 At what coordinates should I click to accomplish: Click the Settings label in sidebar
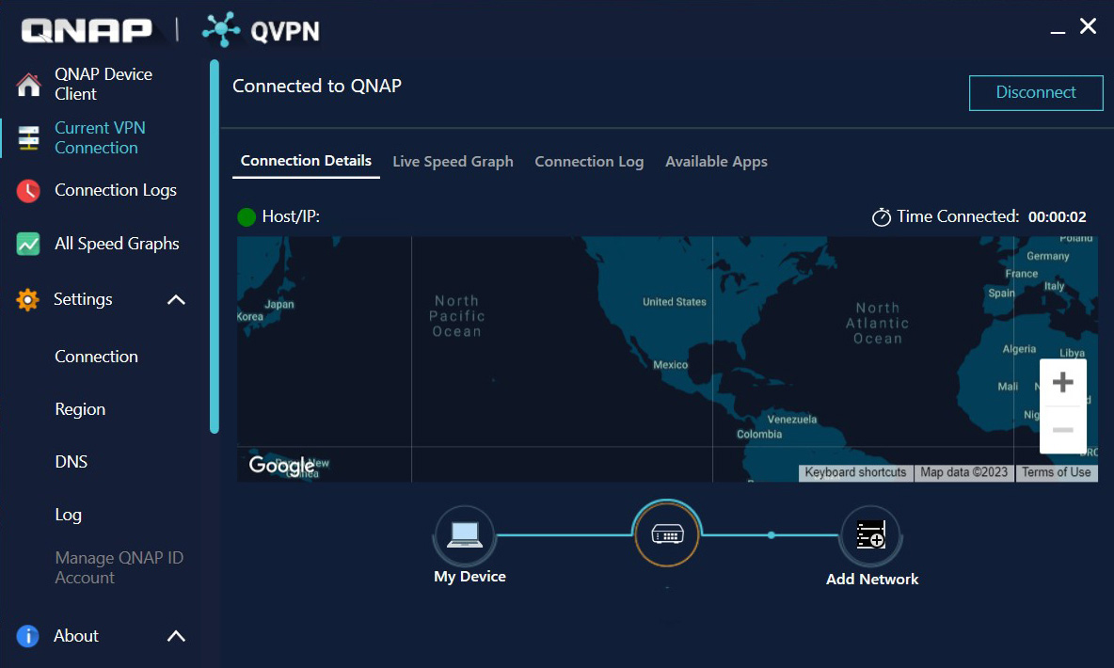point(83,300)
